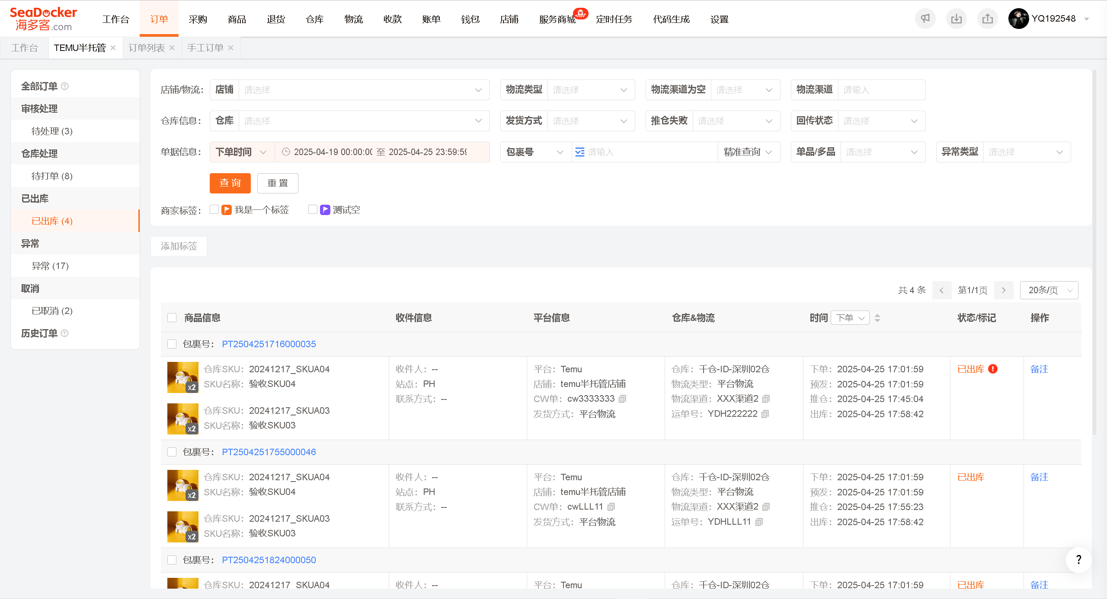Click the download tray icon in header
This screenshot has width=1107, height=599.
[956, 19]
